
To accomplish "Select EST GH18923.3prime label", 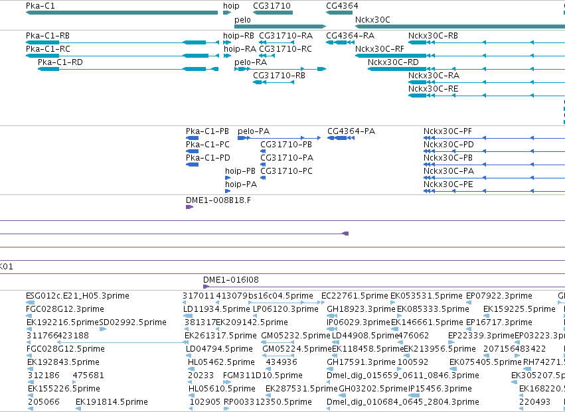I will tap(361, 309).
